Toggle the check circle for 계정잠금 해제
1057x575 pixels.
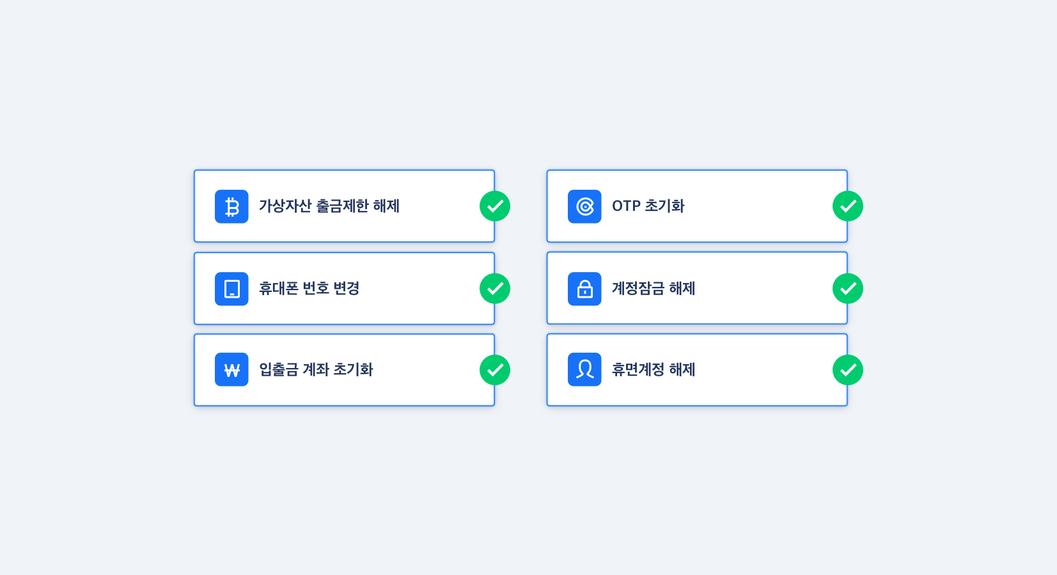click(848, 288)
